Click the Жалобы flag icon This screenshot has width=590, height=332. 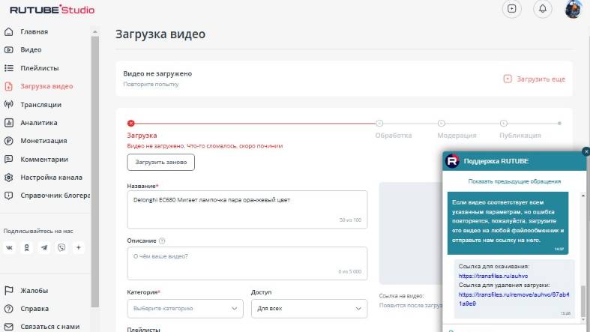(9, 290)
